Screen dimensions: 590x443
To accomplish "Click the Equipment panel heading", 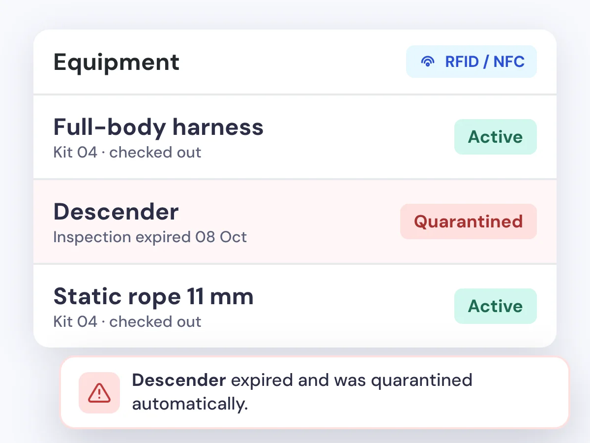I will (117, 62).
